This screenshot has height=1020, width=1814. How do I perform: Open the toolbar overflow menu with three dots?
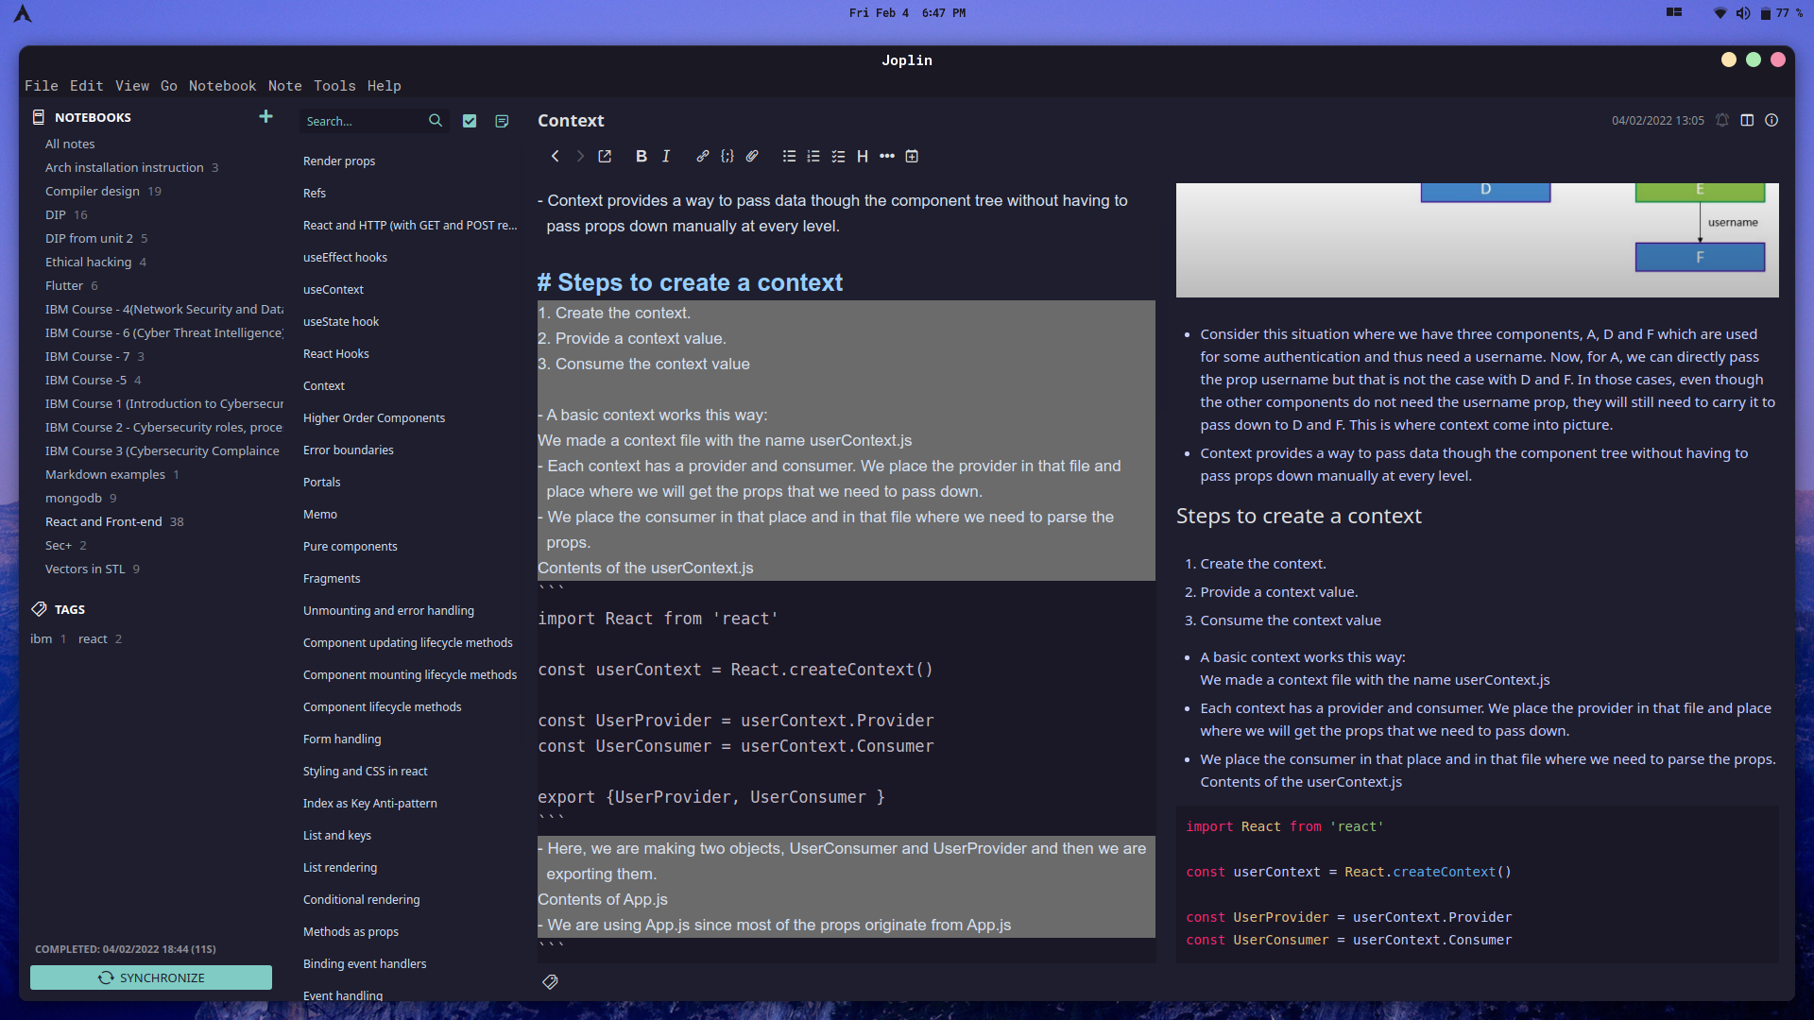(x=886, y=156)
